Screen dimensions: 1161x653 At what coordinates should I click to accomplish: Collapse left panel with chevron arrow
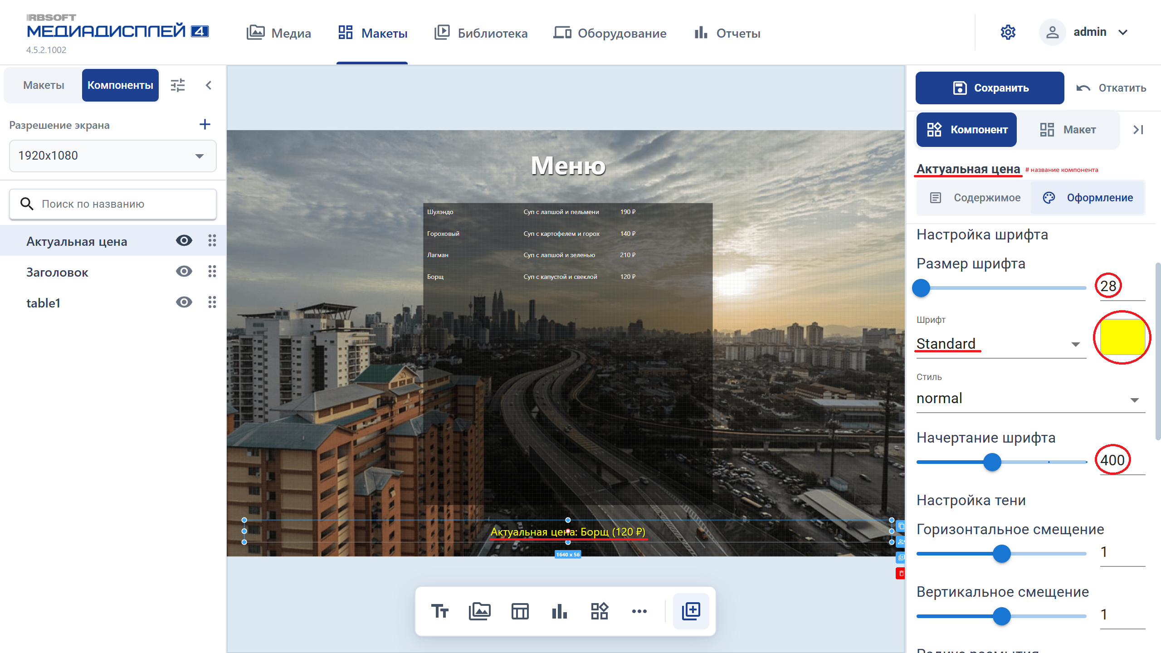[209, 85]
